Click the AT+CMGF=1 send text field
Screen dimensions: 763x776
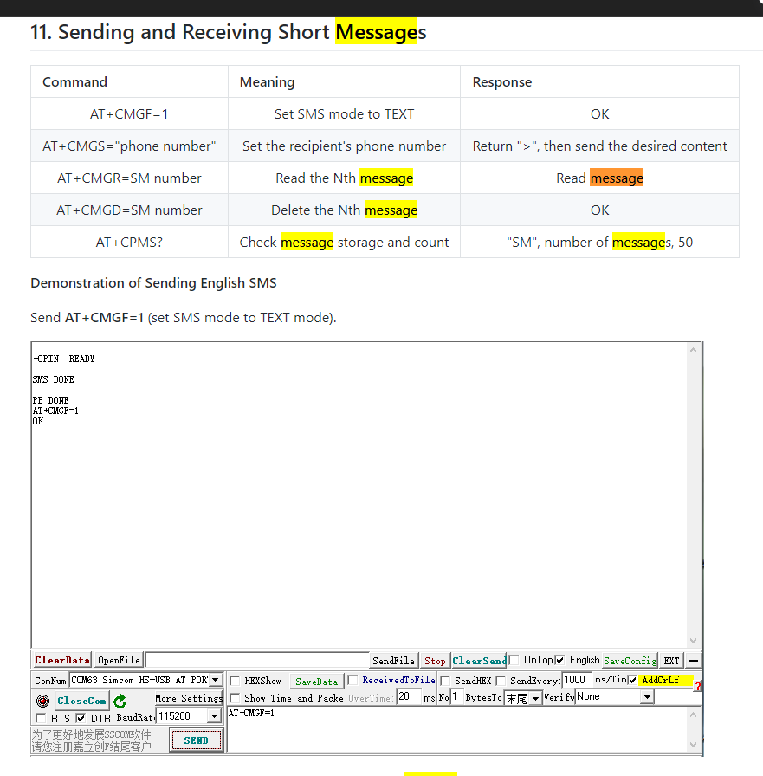(450, 727)
